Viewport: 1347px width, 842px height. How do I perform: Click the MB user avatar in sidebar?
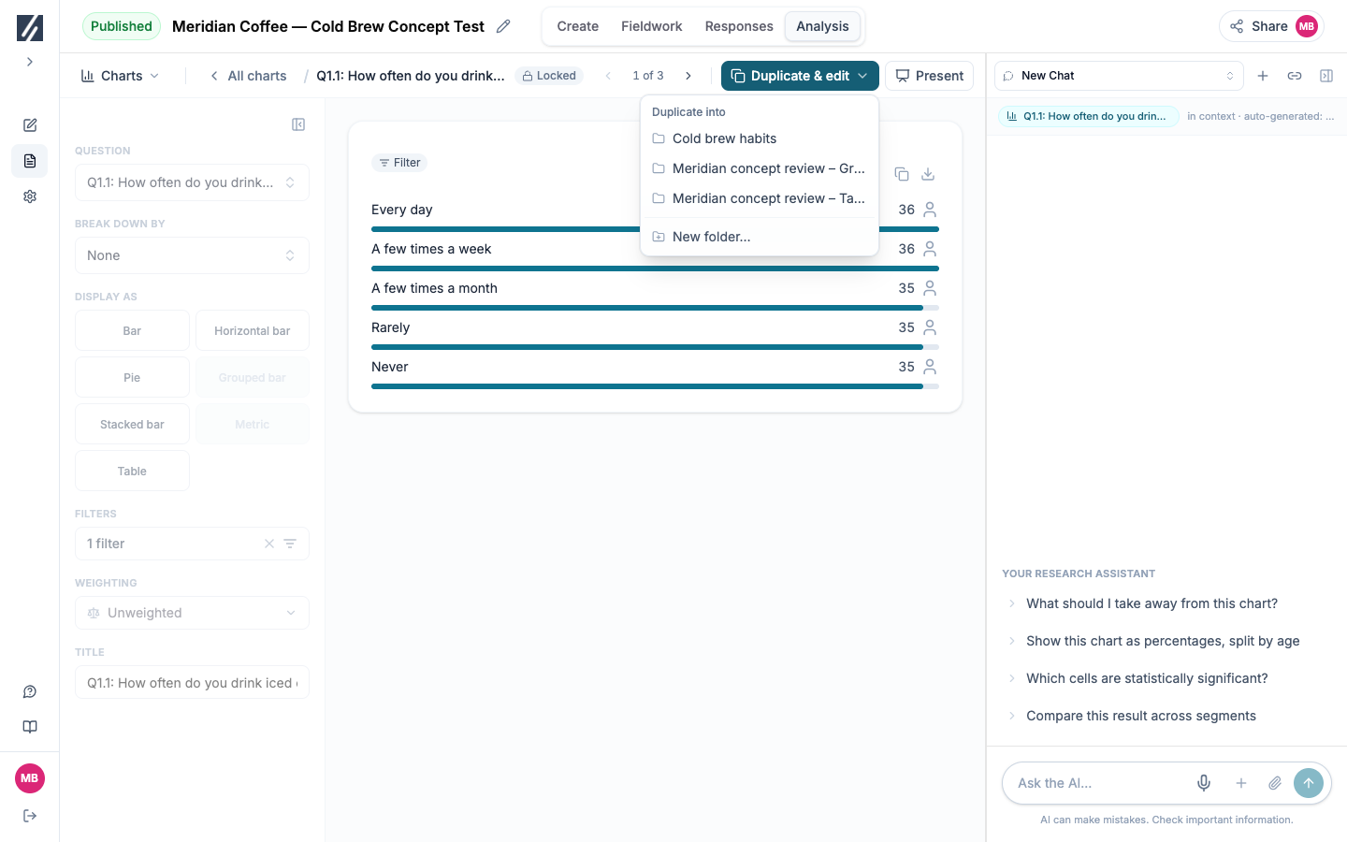point(30,778)
